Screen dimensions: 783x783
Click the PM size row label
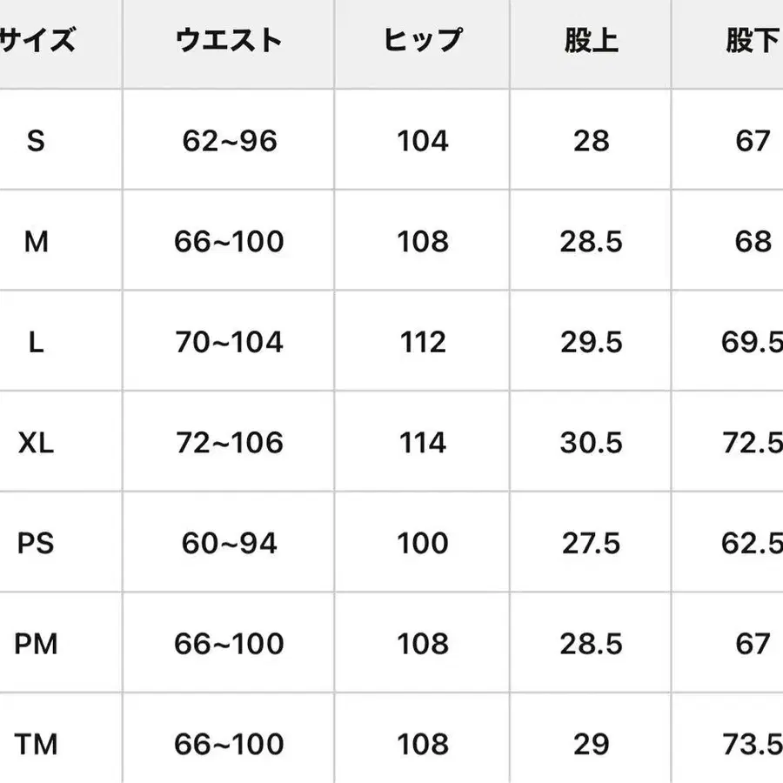tap(36, 645)
